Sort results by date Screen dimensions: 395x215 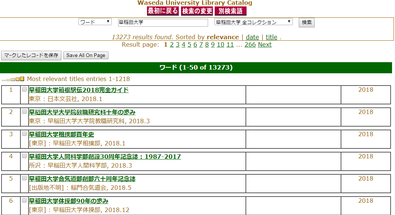tap(252, 37)
